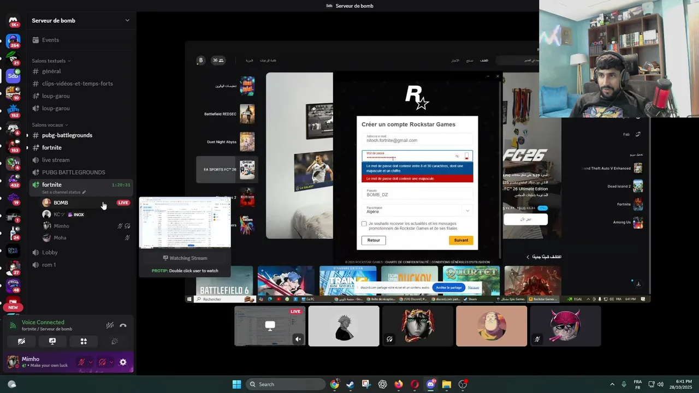Open Conditions générales d'utilisation link
This screenshot has width=699, height=393.
460,262
